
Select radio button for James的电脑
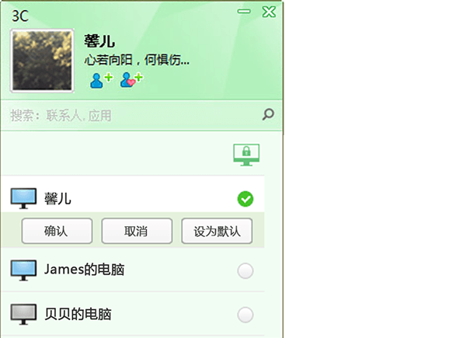[245, 271]
